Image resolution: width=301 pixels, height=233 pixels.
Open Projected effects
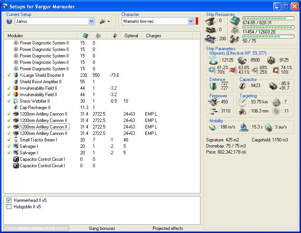[168, 228]
